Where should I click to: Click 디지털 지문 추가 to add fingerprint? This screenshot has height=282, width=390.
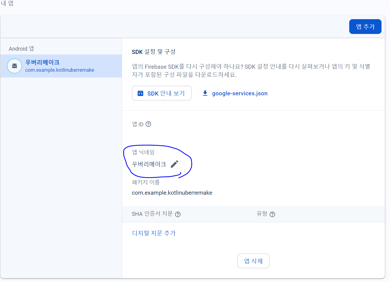154,233
